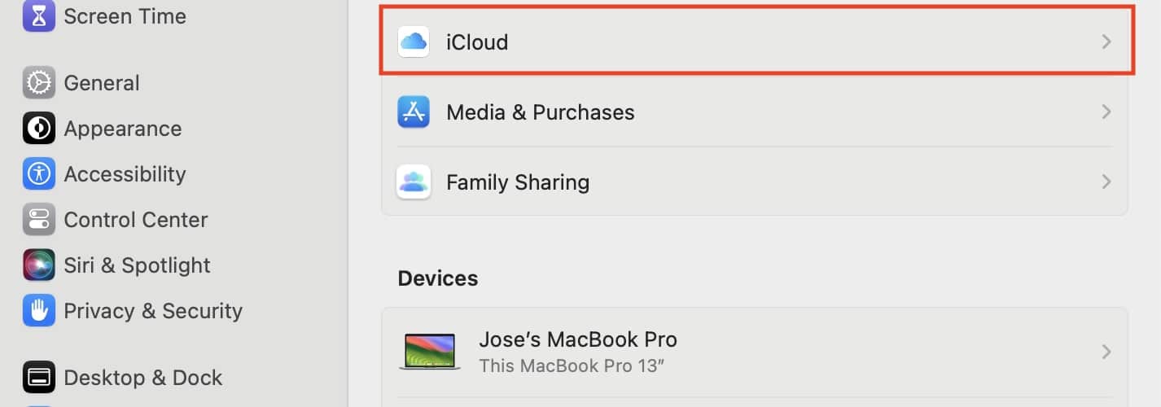
Task: Click the MacBook Pro device thumbnail image
Action: coord(430,352)
